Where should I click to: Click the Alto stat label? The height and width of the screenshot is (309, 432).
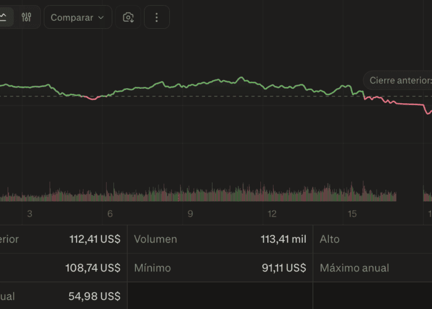pyautogui.click(x=329, y=239)
